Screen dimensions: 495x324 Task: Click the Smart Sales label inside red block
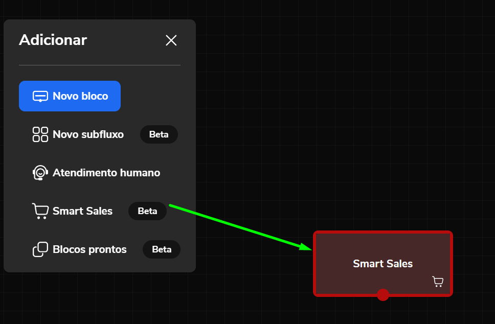click(x=382, y=263)
